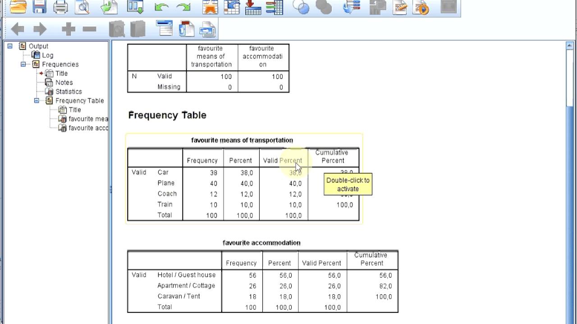Export output with the green arrow page icon

[109, 6]
